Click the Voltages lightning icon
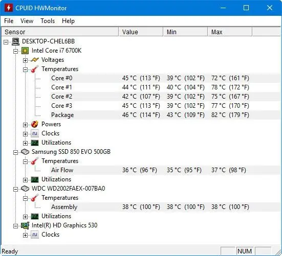282x256 pixels. click(35, 60)
